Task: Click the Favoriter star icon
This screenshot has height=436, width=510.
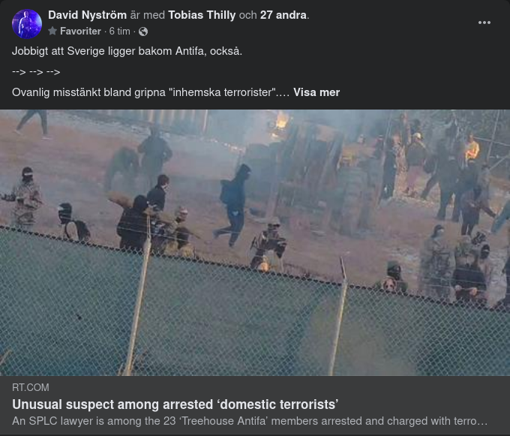Action: pyautogui.click(x=52, y=31)
